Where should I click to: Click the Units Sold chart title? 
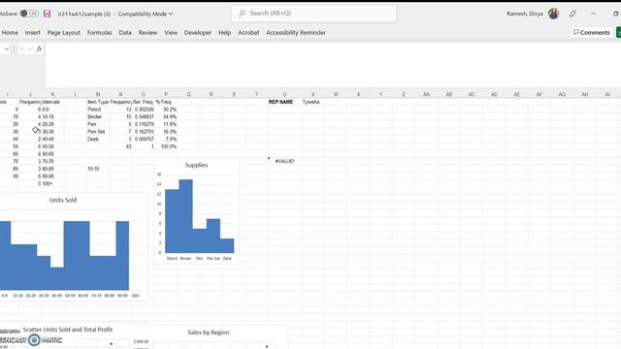[x=63, y=200]
